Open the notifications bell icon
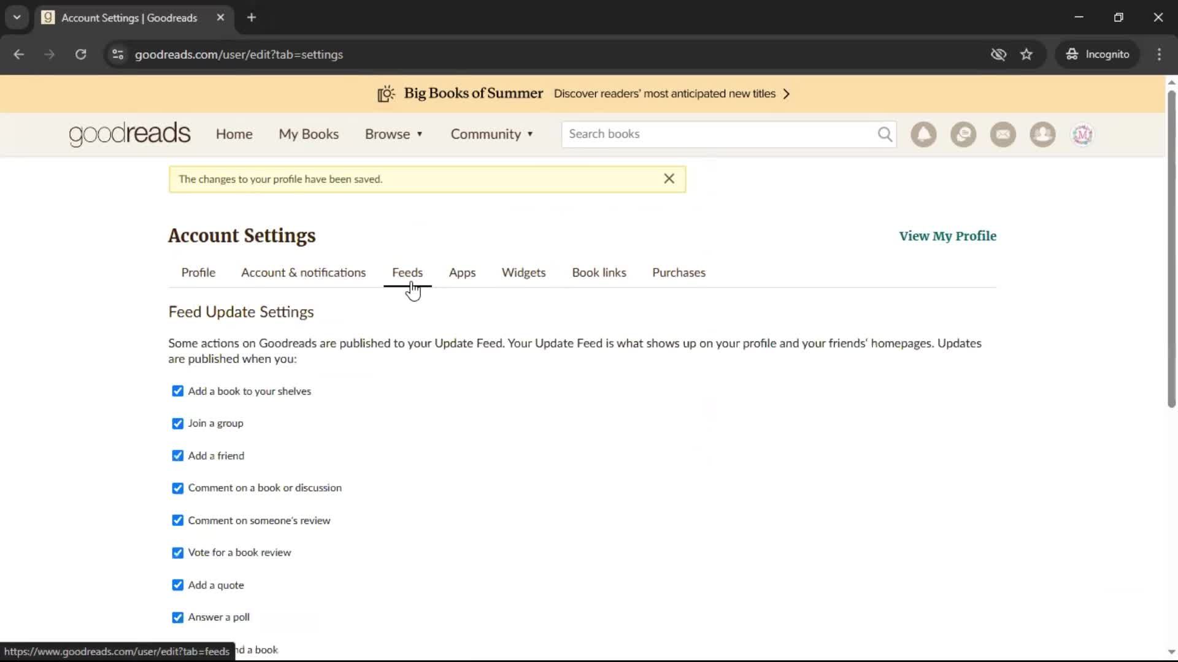The height and width of the screenshot is (662, 1178). (x=923, y=134)
